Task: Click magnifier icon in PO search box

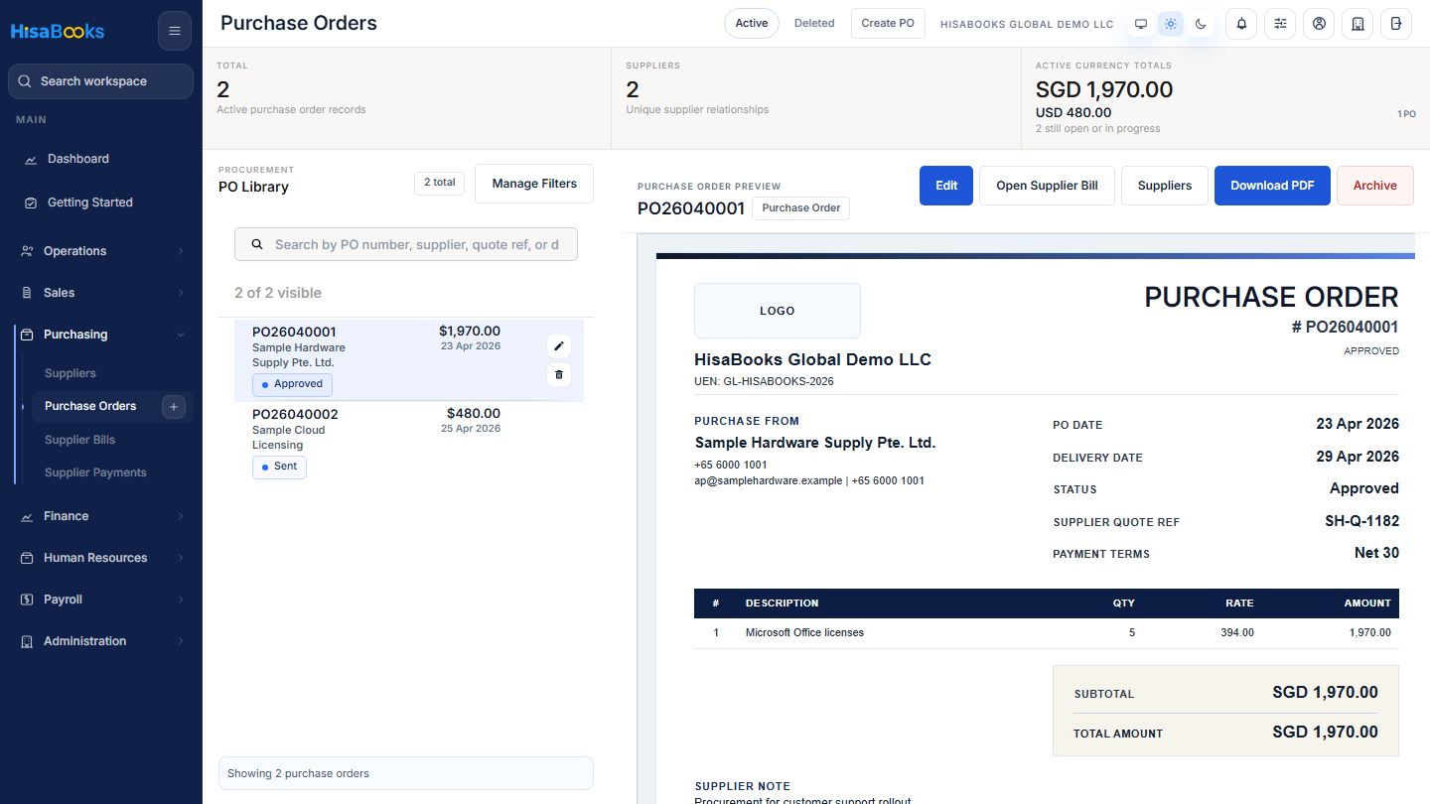Action: pos(257,244)
